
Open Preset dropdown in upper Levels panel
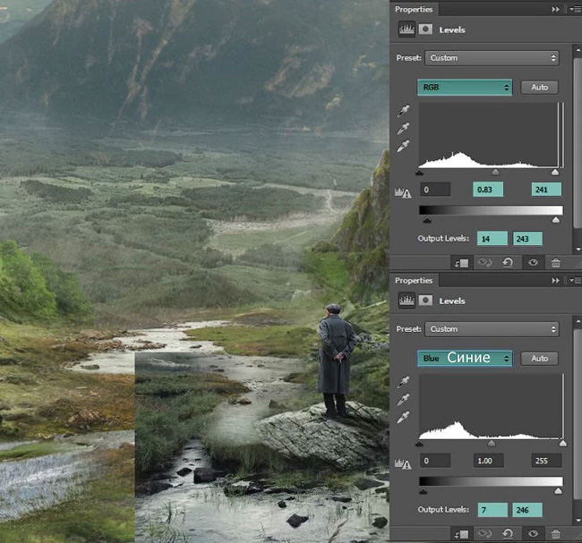[492, 58]
